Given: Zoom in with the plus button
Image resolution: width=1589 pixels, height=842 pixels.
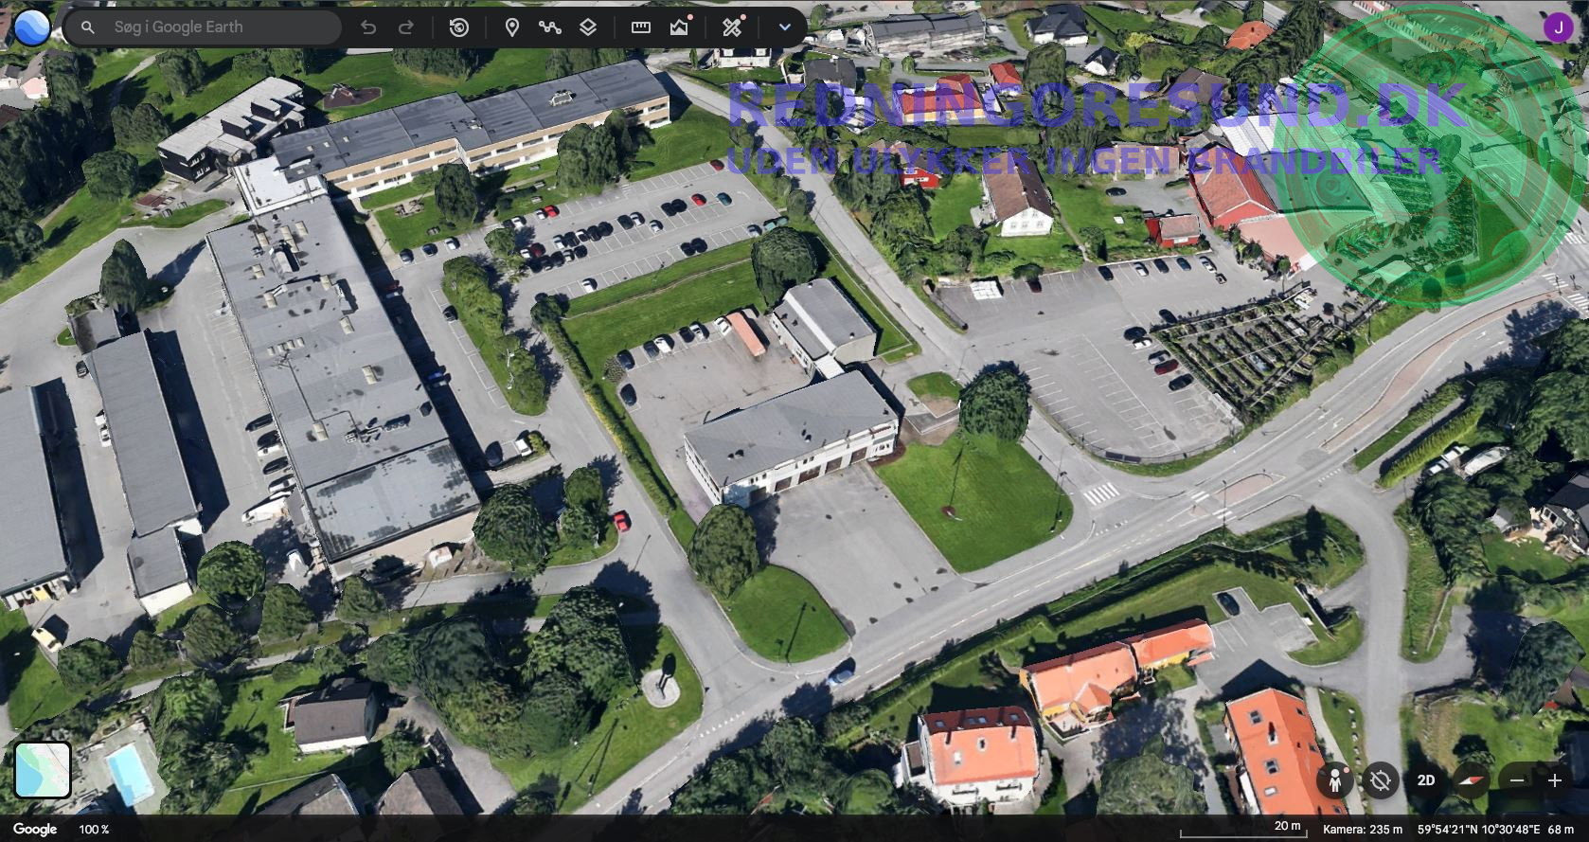Looking at the screenshot, I should point(1555,780).
